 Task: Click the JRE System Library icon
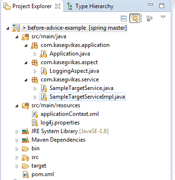click(x=25, y=132)
